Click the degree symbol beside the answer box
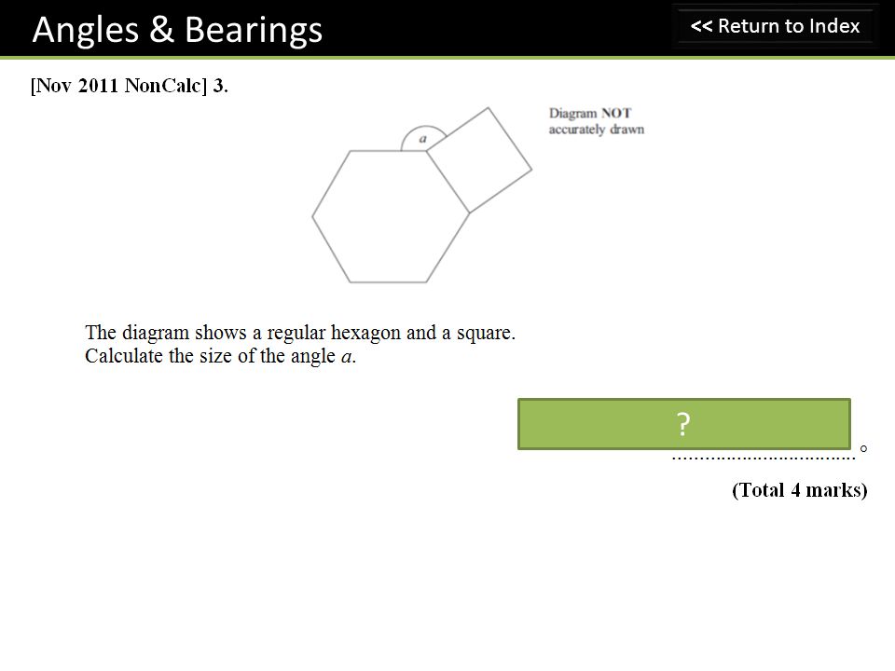The height and width of the screenshot is (671, 895). [863, 448]
